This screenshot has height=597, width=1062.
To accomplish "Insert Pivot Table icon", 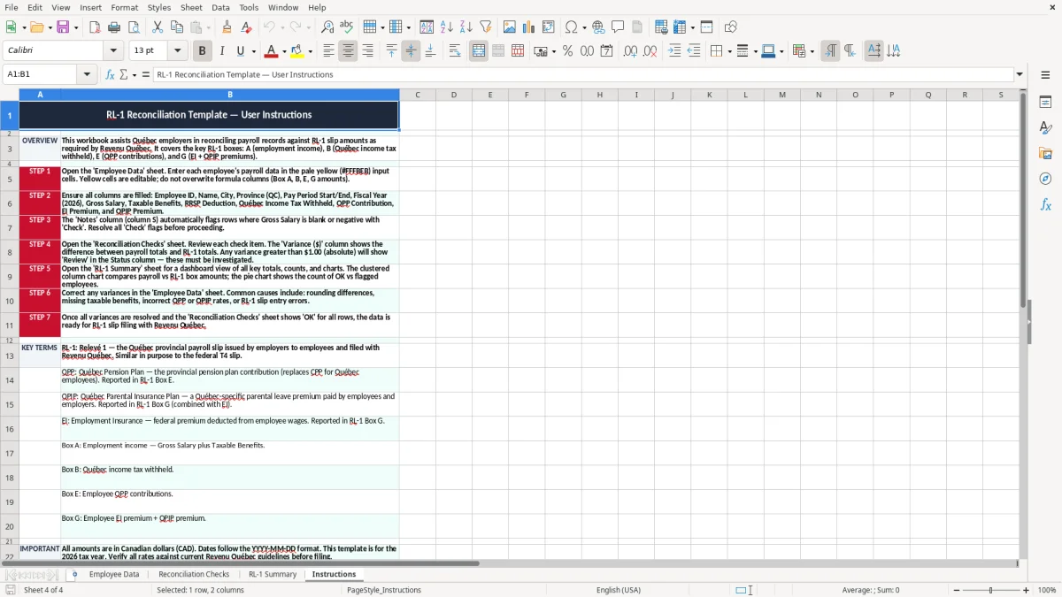I will (549, 27).
